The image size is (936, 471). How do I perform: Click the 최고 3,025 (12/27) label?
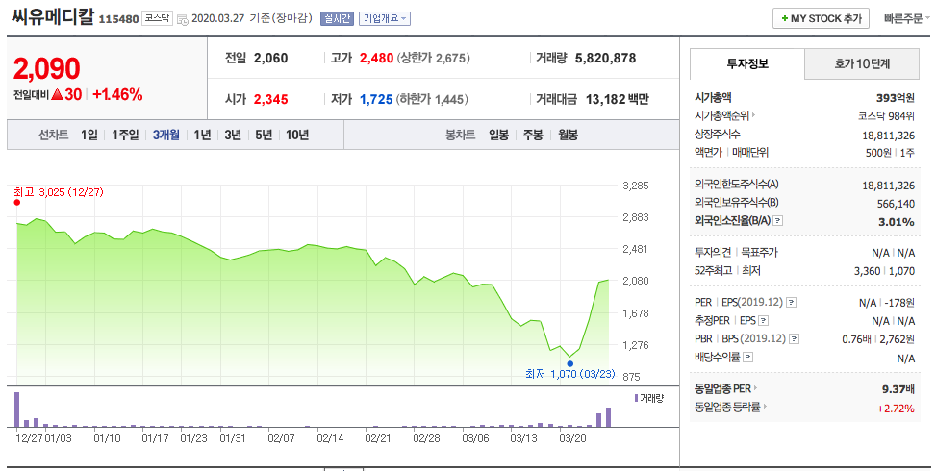point(59,192)
